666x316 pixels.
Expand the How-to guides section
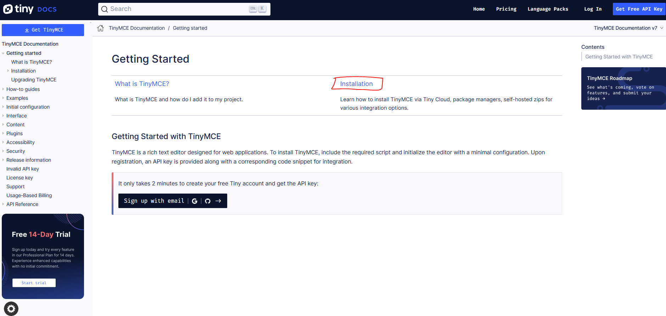click(x=3, y=89)
